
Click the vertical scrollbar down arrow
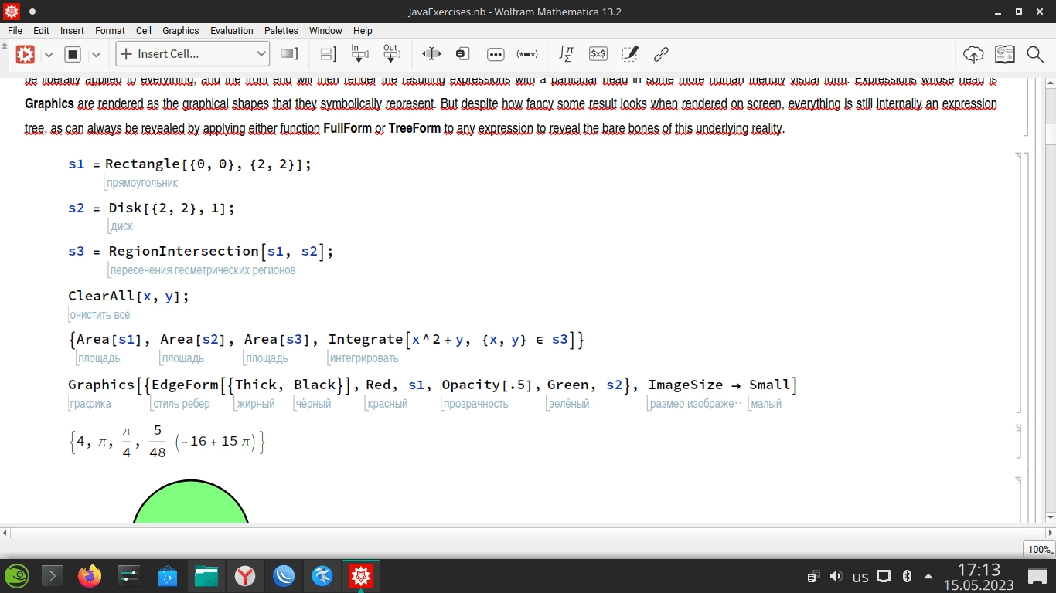click(1051, 517)
